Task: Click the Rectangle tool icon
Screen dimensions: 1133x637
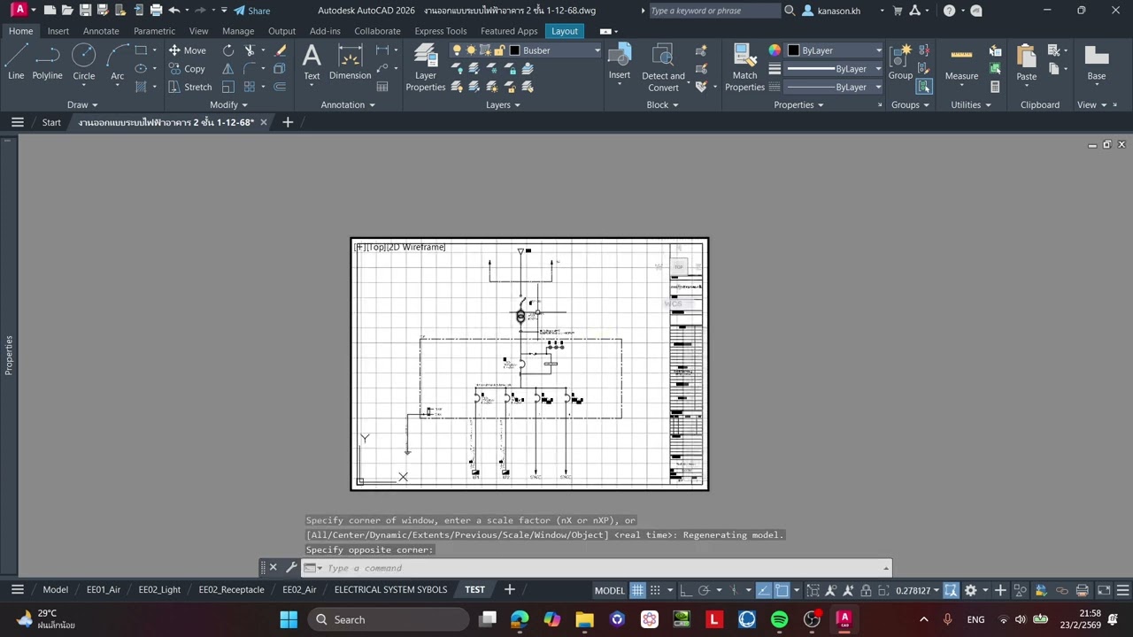Action: click(x=141, y=50)
